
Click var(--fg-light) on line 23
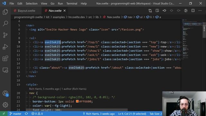pyautogui.click(x=57, y=106)
